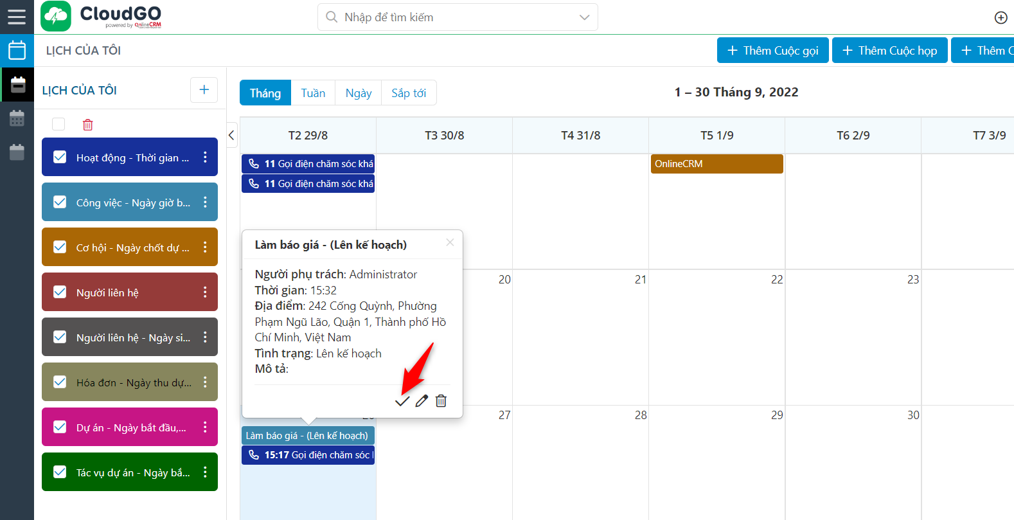Open the hamburger menu icon
This screenshot has height=520, width=1014.
click(x=17, y=17)
